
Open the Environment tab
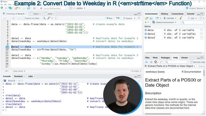coord(151,14)
